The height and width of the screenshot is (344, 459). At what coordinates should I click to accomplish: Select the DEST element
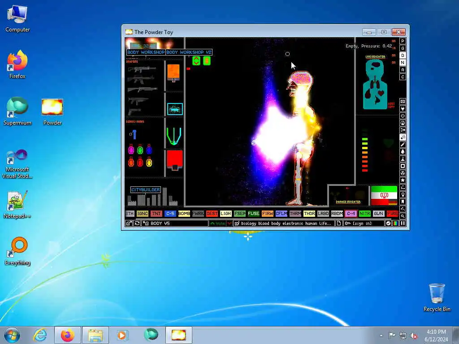point(212,214)
